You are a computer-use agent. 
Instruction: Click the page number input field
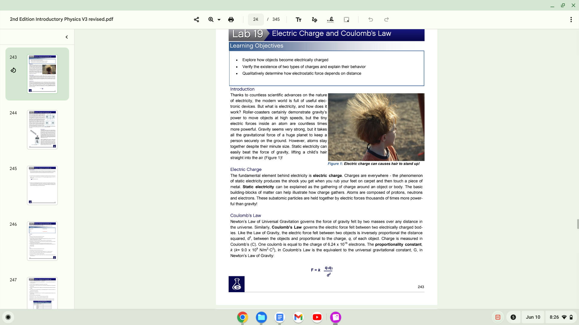tap(256, 20)
